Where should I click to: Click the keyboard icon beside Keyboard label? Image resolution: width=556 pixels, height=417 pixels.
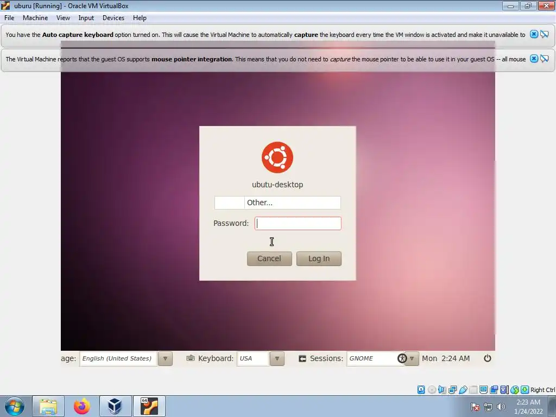[x=191, y=358]
